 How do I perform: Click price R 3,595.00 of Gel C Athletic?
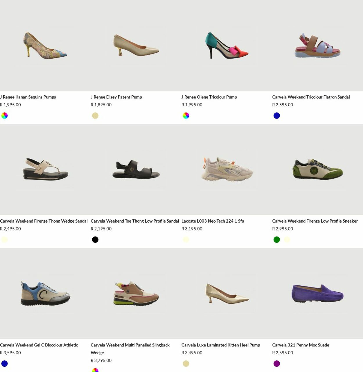pos(10,353)
